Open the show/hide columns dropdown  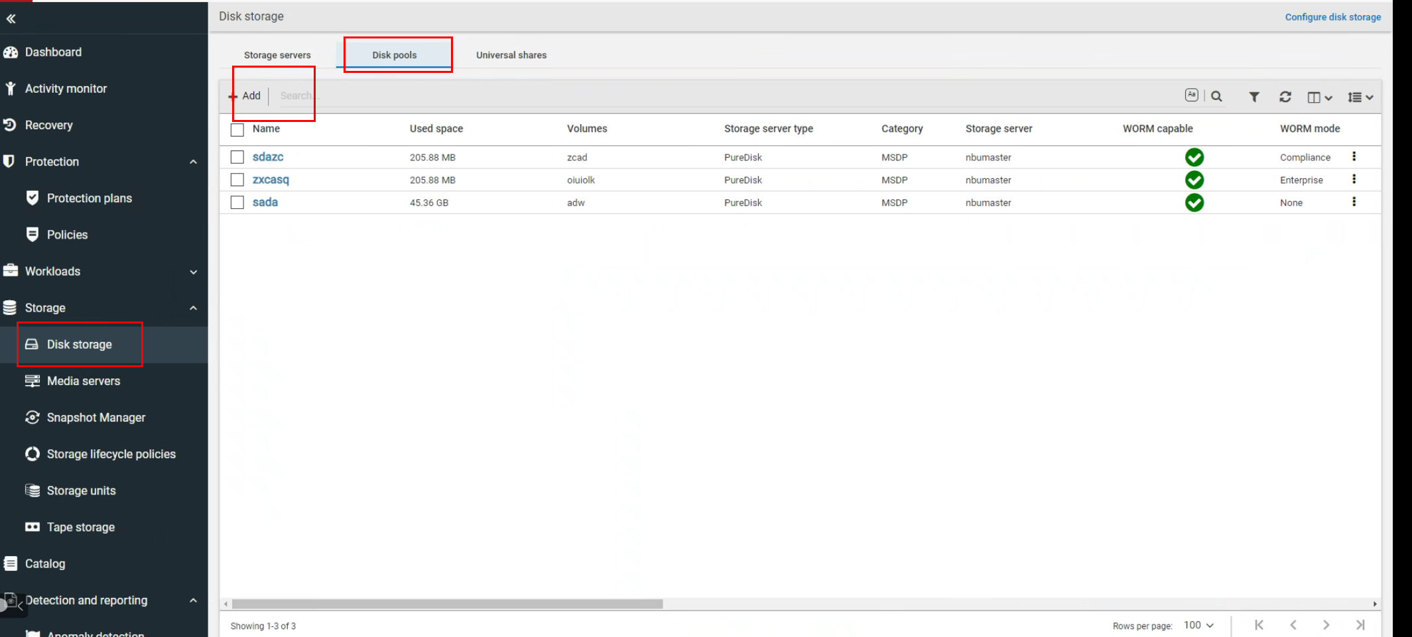point(1319,97)
